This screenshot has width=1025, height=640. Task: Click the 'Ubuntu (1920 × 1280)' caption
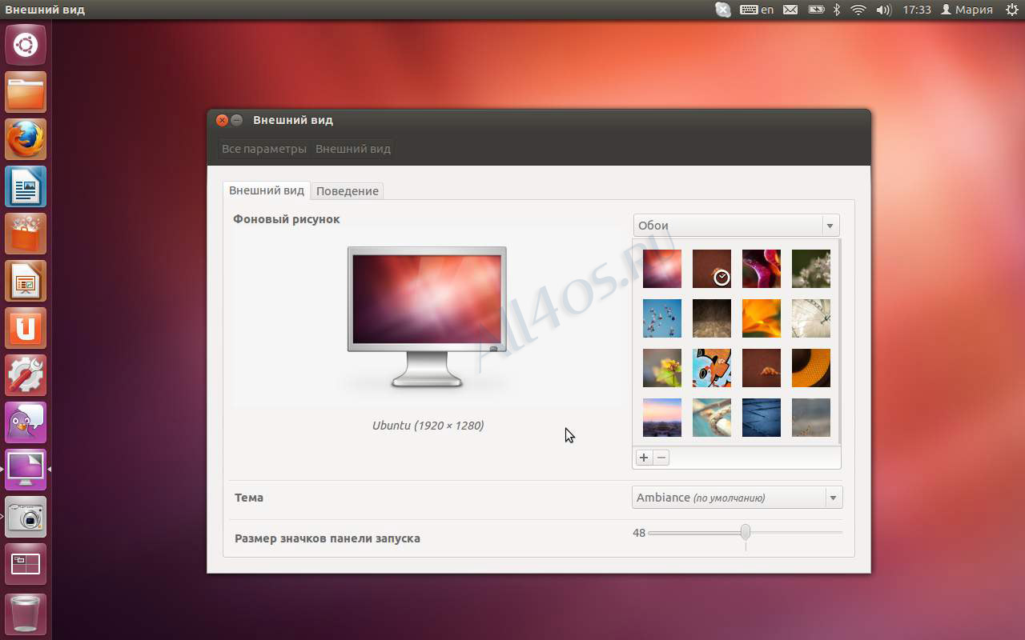[x=428, y=426]
